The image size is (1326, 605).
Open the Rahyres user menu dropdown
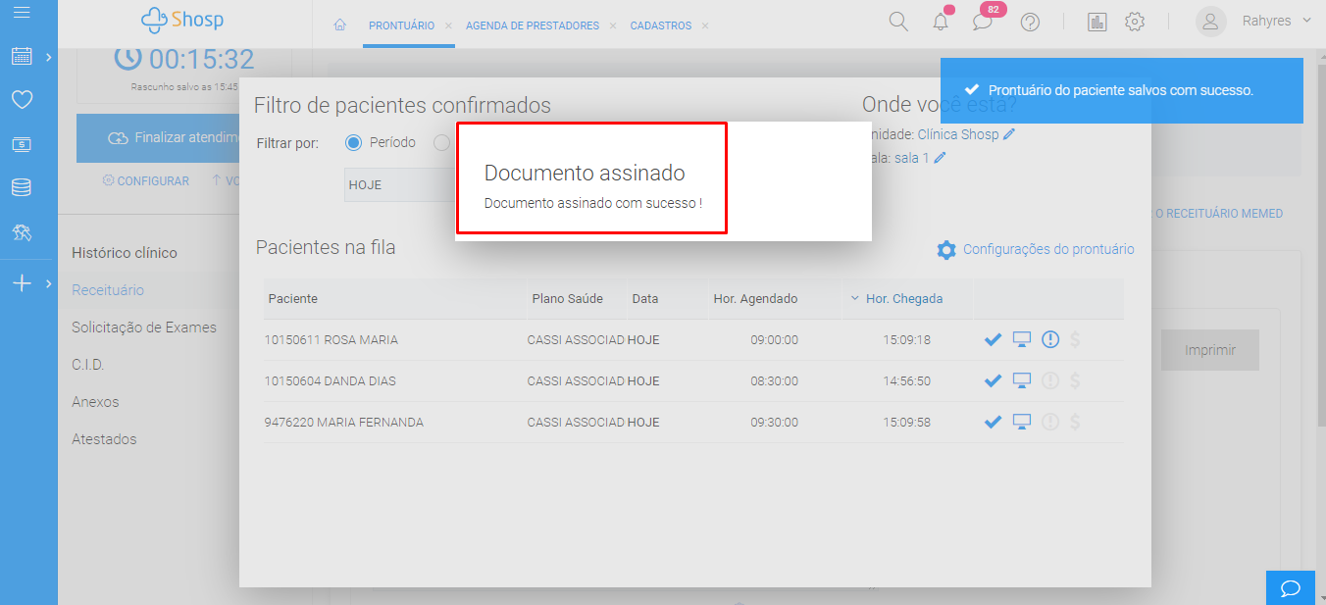click(1277, 21)
